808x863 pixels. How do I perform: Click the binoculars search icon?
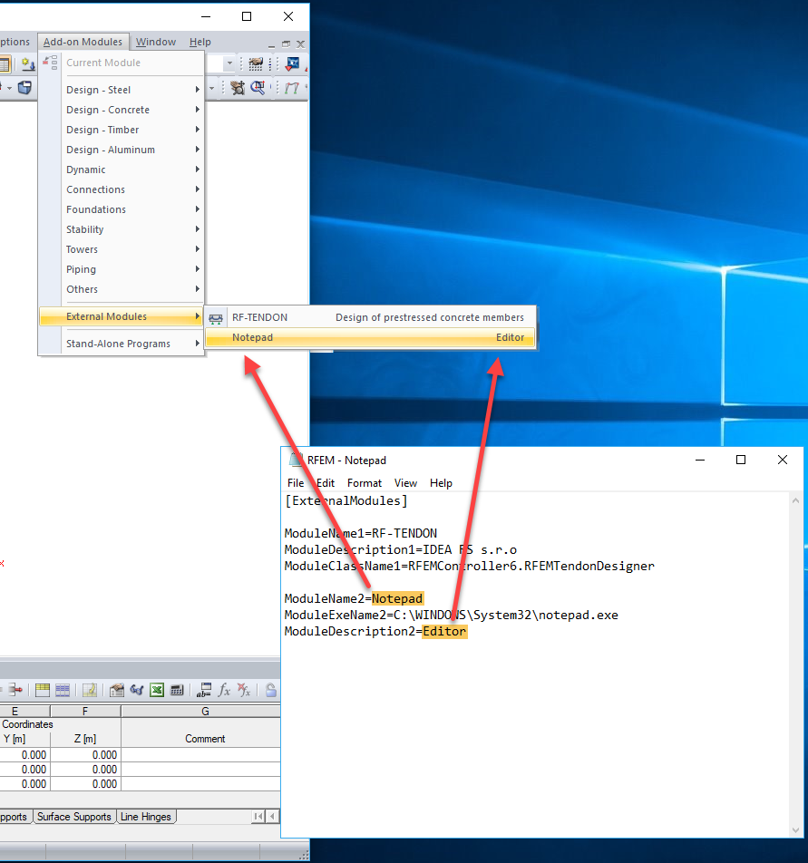[136, 690]
